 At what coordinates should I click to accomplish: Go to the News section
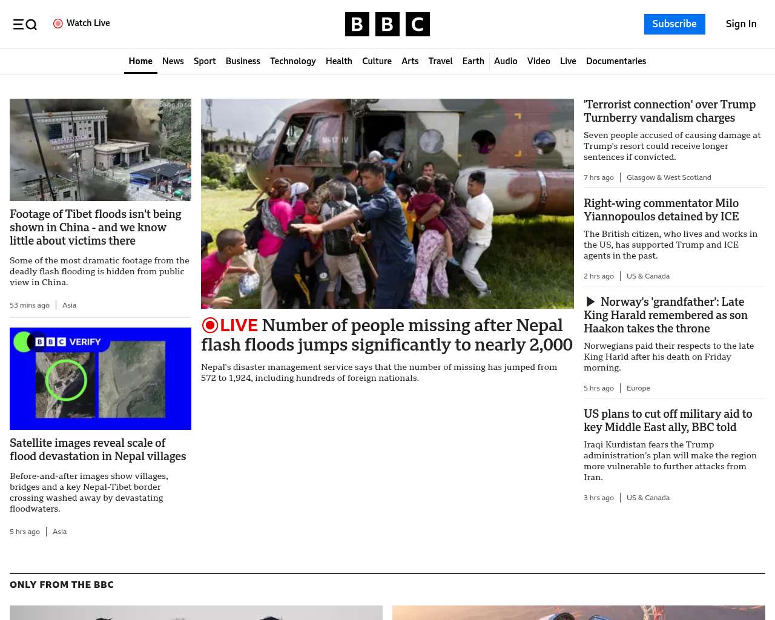(x=173, y=61)
